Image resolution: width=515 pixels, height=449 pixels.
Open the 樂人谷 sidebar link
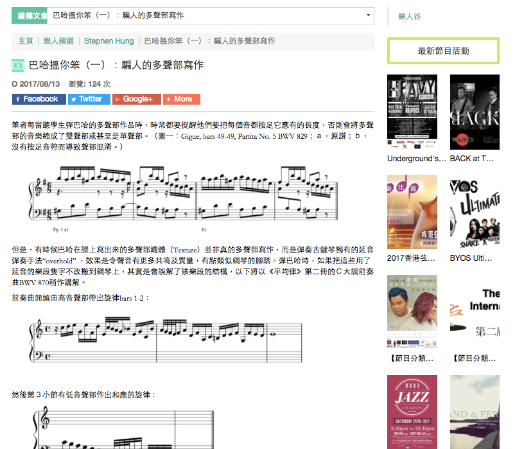[410, 17]
